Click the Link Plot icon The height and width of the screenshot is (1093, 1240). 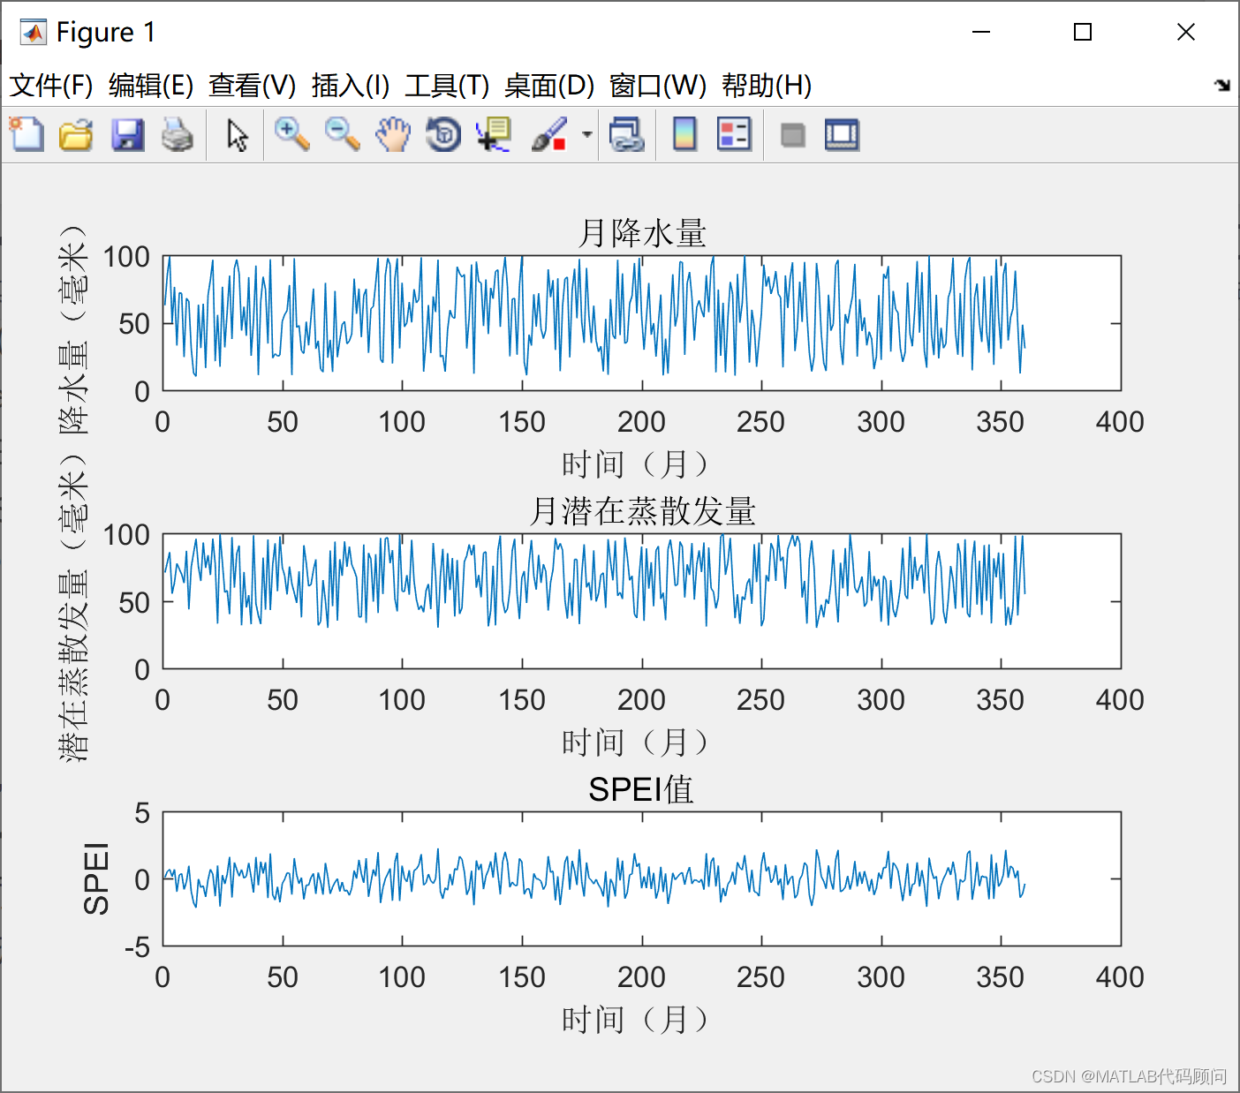coord(626,135)
